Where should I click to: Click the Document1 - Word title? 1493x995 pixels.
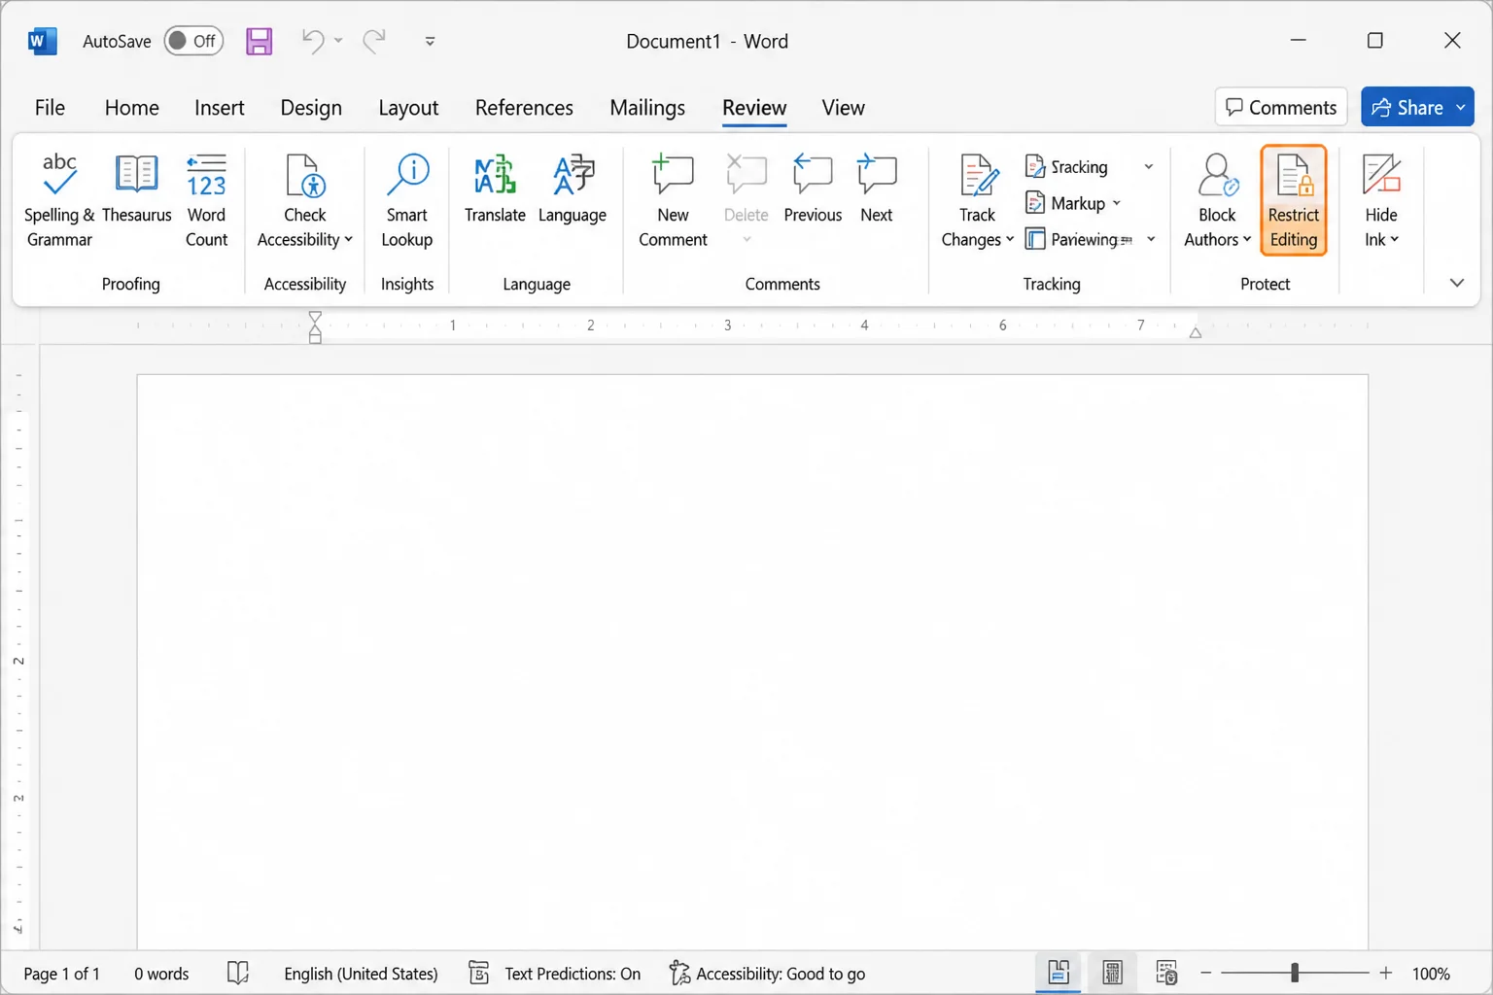[x=707, y=41]
